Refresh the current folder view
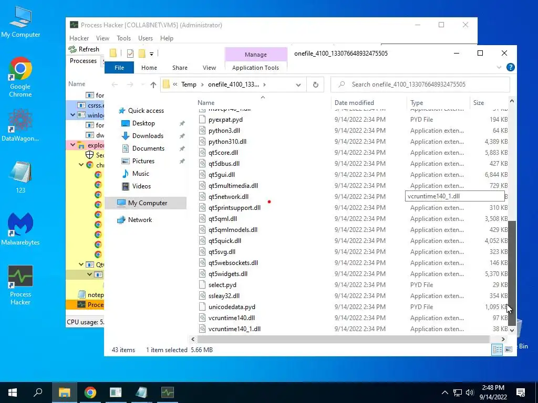The height and width of the screenshot is (403, 538). click(x=316, y=84)
